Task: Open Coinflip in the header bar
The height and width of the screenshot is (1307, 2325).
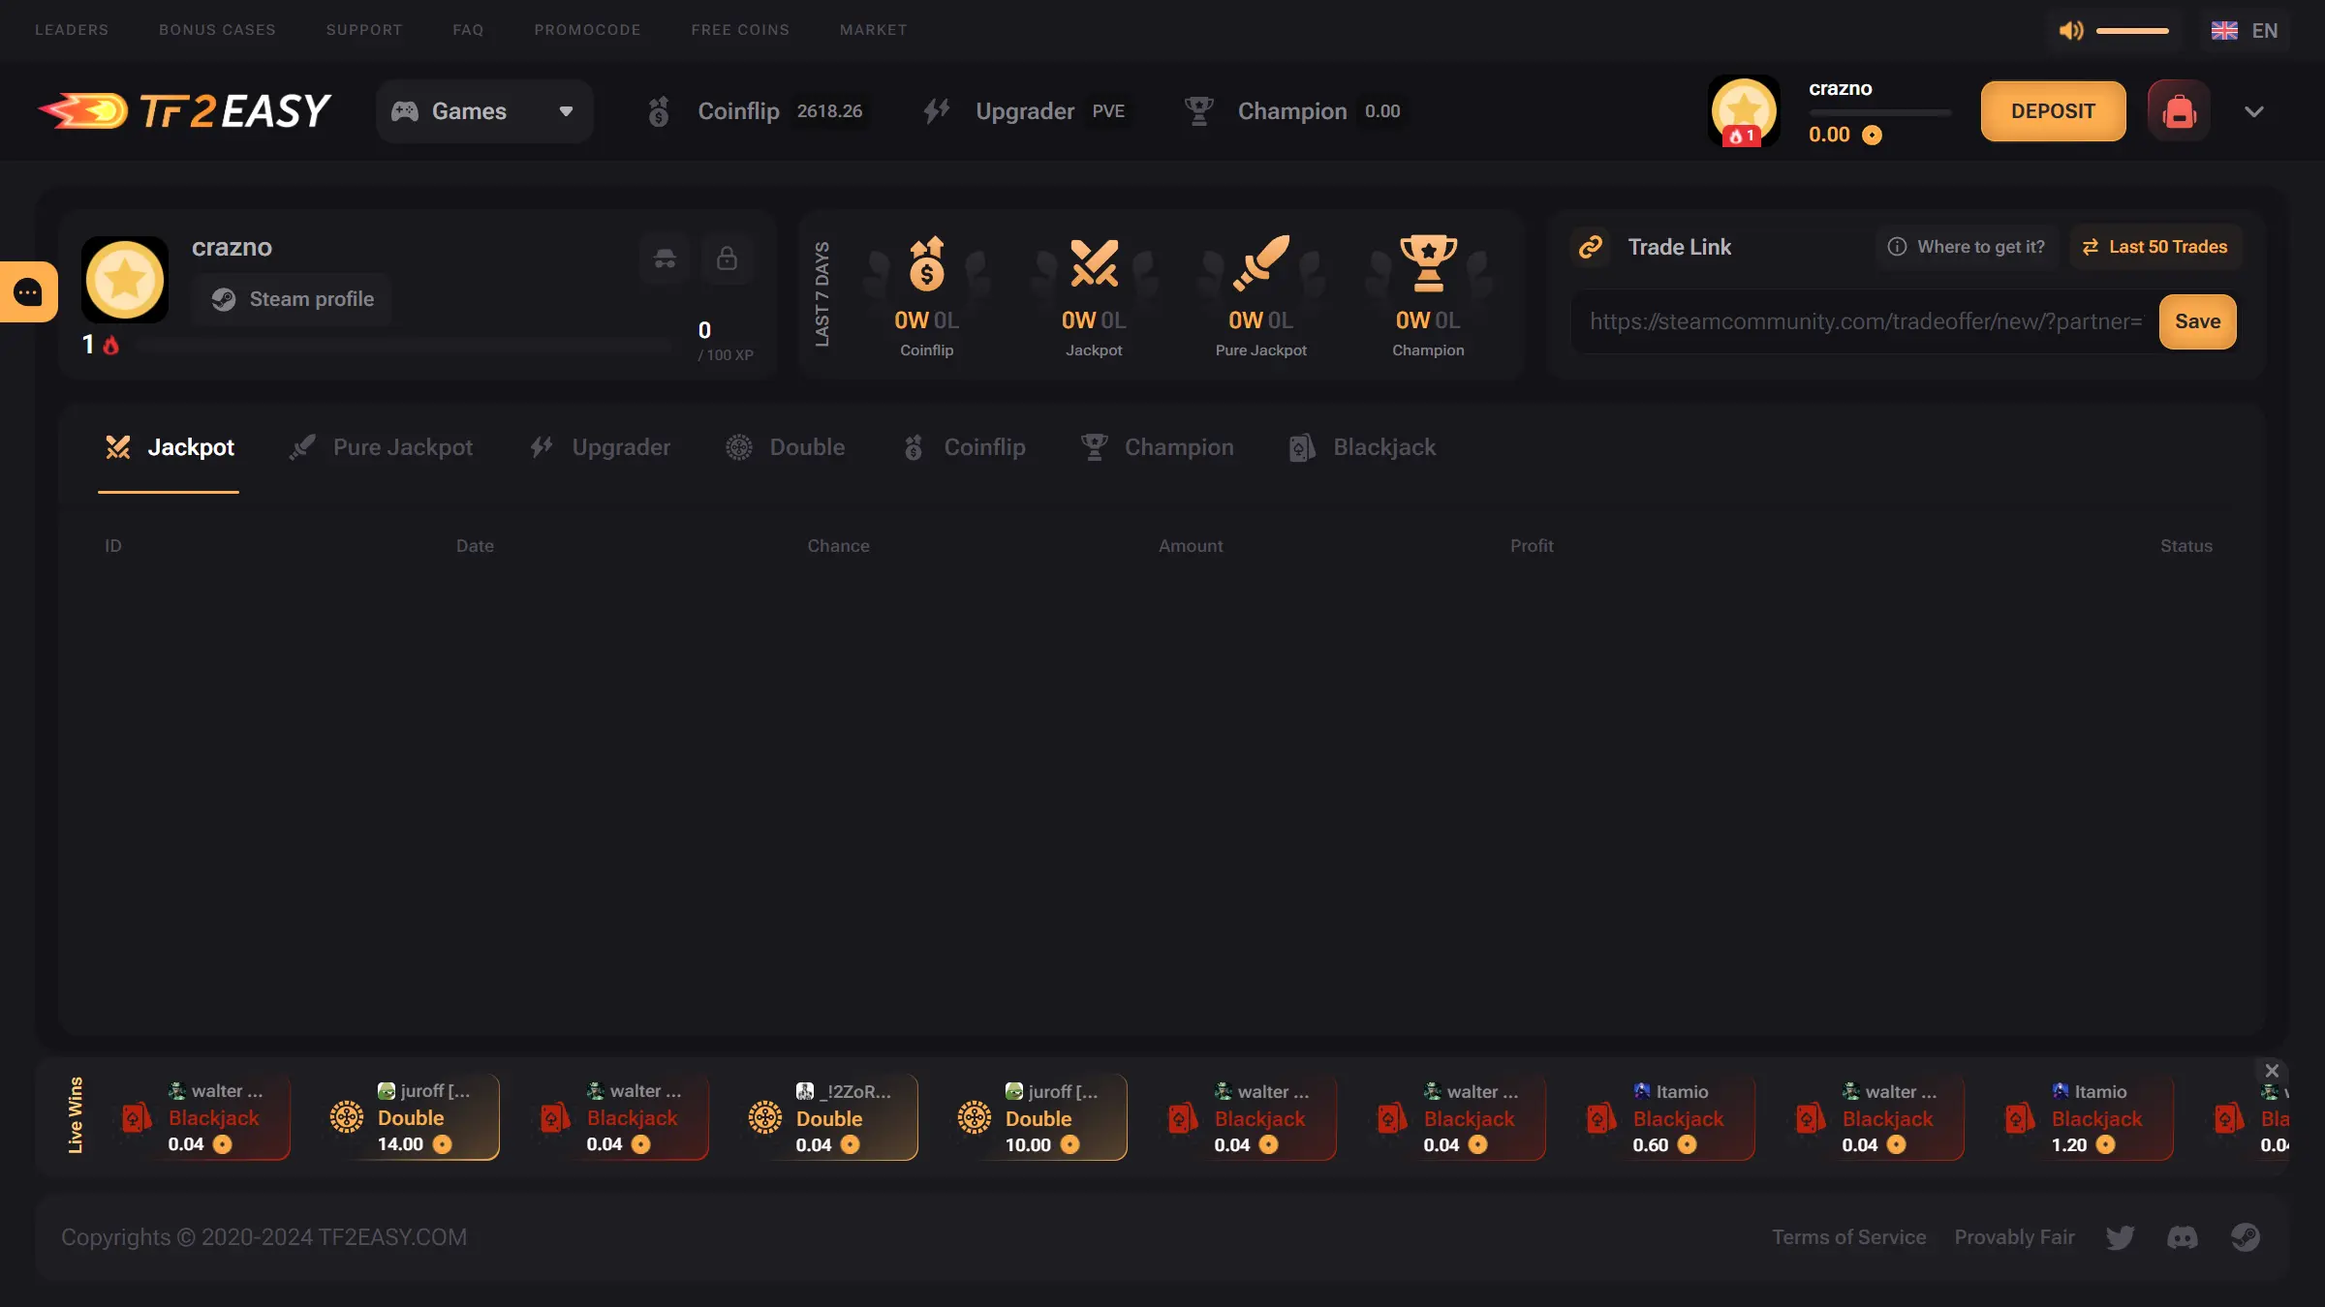Action: 757,111
